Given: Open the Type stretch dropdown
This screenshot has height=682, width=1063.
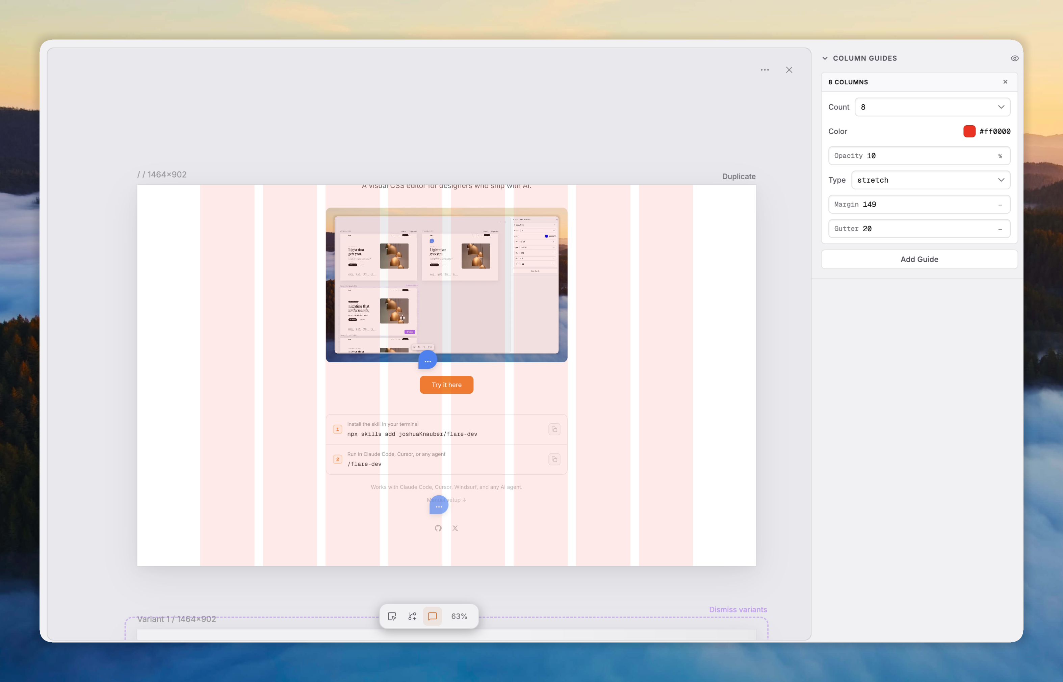Looking at the screenshot, I should pos(930,180).
